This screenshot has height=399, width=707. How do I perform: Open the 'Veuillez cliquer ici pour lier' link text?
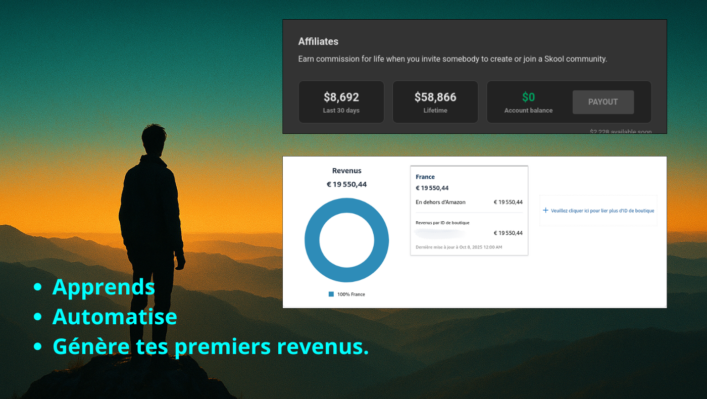(602, 211)
